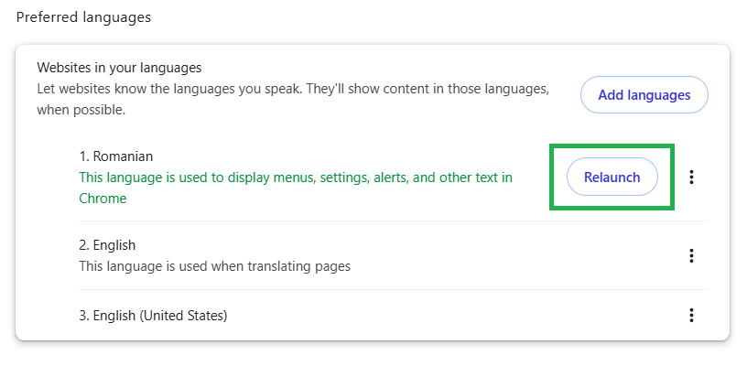This screenshot has height=366, width=747.
Task: Open more actions for English (United States)
Action: (x=691, y=315)
